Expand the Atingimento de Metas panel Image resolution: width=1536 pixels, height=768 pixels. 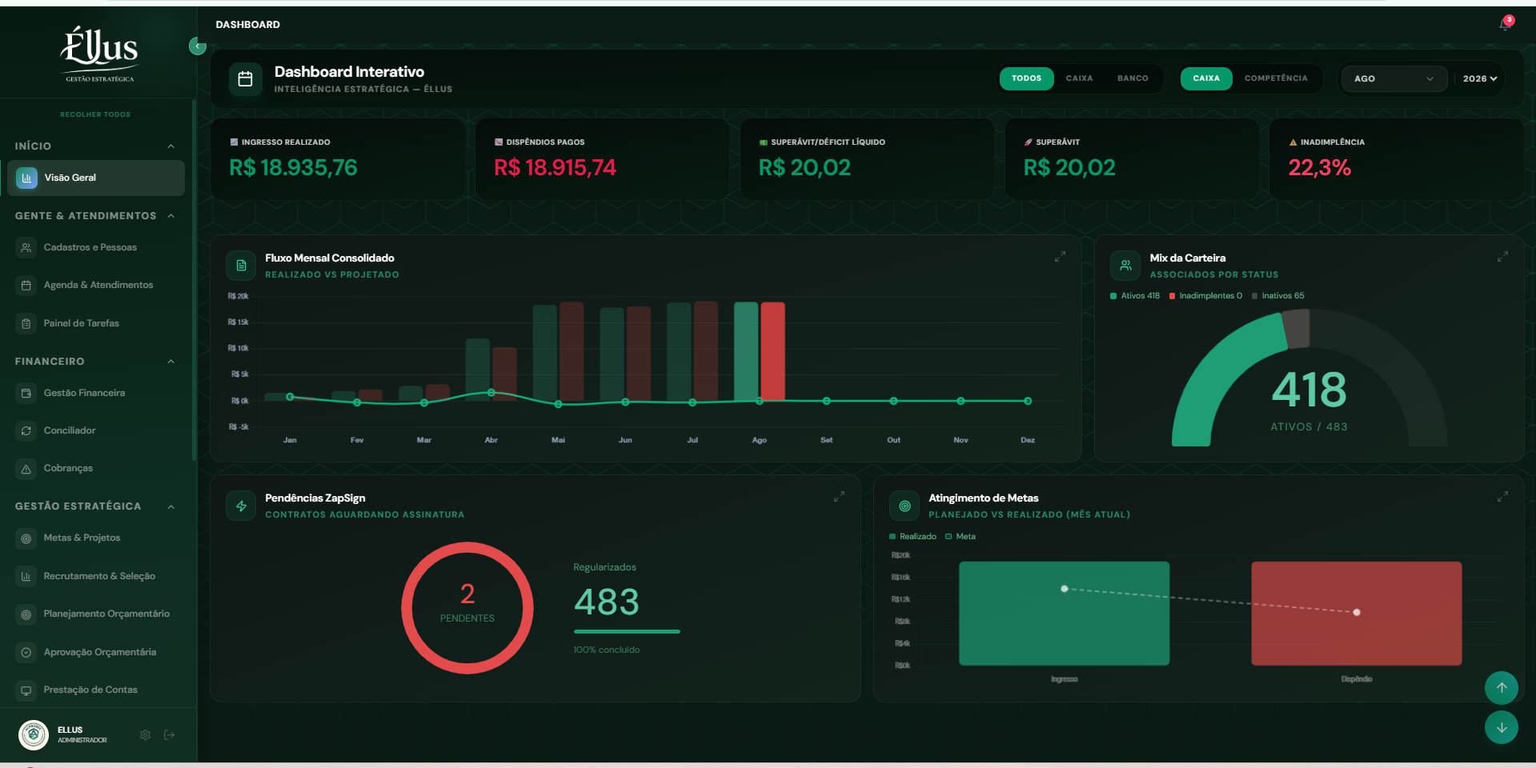pyautogui.click(x=1502, y=497)
